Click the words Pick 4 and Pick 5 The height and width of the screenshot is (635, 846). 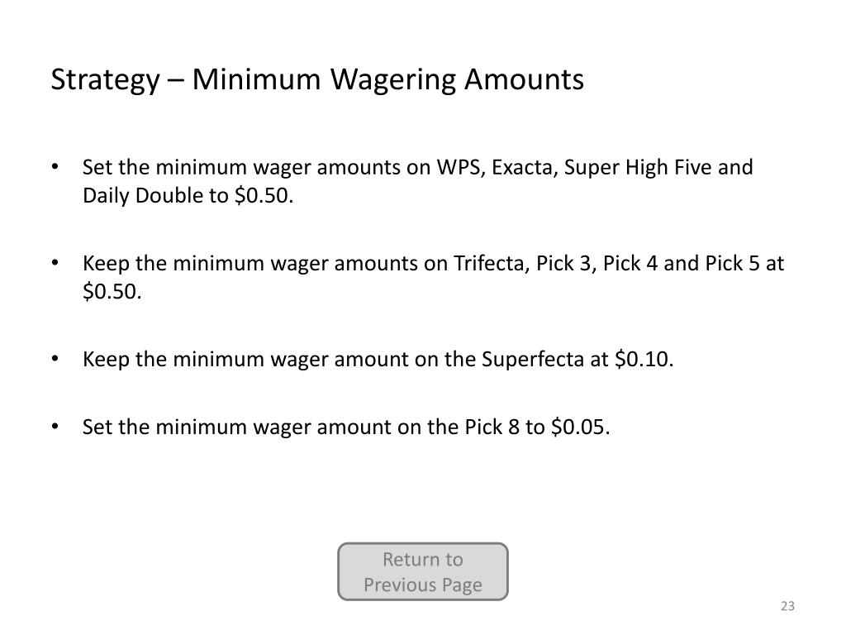click(x=681, y=264)
